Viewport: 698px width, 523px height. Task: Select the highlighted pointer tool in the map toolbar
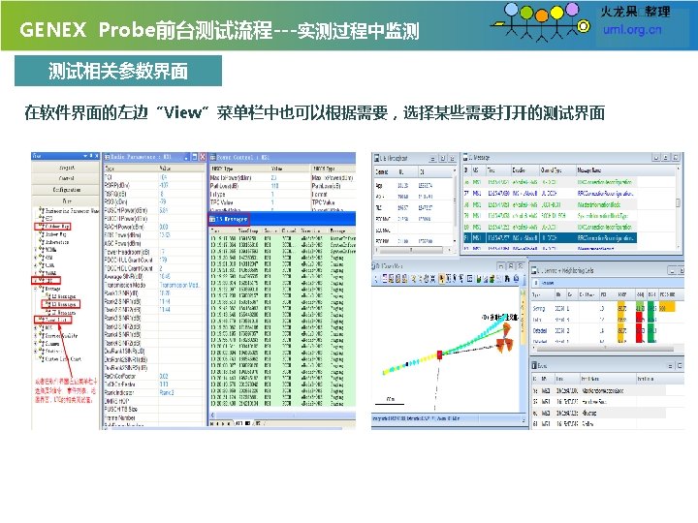(x=442, y=279)
